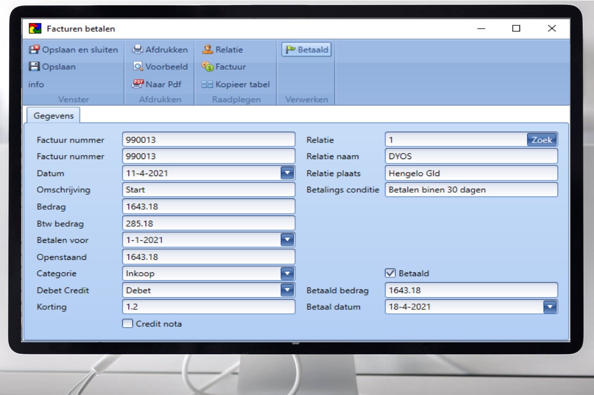Click the Afdrukken printer icon
The image size is (594, 395).
click(x=138, y=50)
